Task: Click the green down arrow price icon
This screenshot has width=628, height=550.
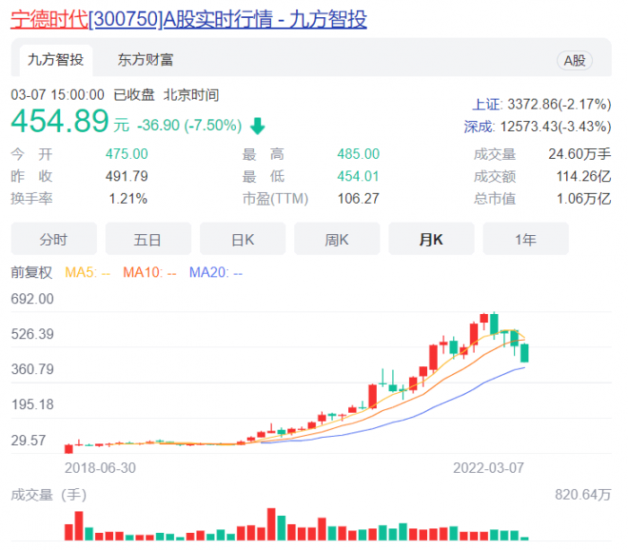Action: point(258,127)
